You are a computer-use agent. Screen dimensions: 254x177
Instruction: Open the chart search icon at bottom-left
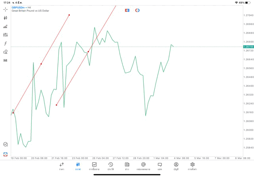click(6, 145)
